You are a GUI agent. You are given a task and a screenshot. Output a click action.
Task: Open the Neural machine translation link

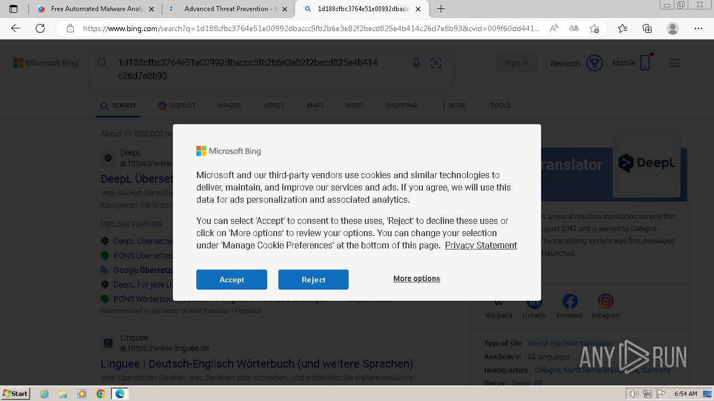[x=571, y=344]
